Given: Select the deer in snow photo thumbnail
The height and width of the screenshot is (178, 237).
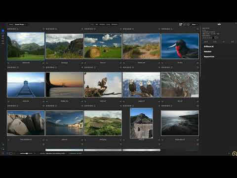Looking at the screenshot, I should [x=180, y=85].
